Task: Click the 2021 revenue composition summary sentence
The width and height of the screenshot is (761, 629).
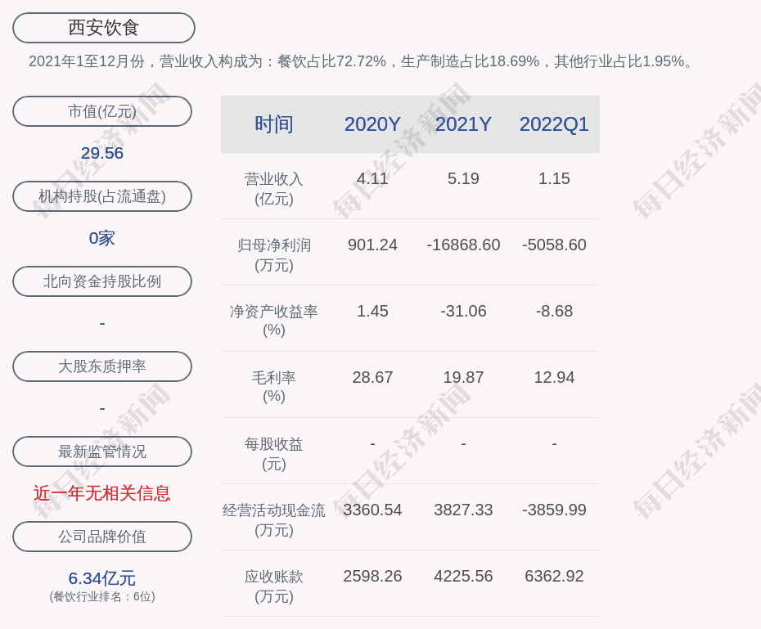Action: coord(361,61)
